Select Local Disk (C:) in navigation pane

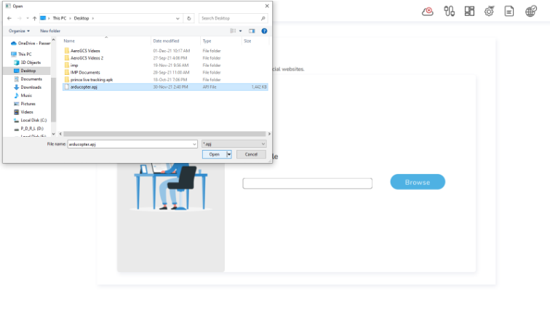click(30, 120)
